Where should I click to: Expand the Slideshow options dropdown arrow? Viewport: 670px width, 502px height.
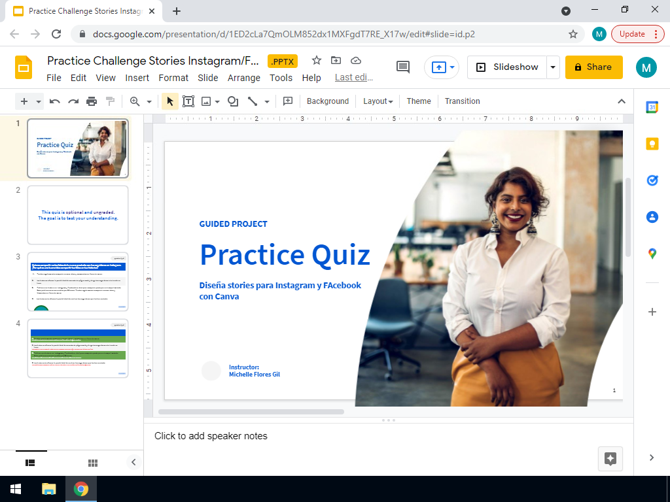pyautogui.click(x=554, y=67)
